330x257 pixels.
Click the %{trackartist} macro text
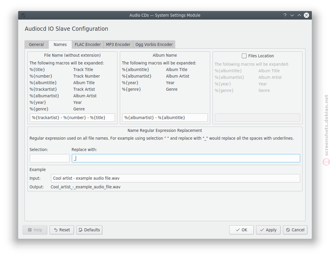[x=43, y=89]
